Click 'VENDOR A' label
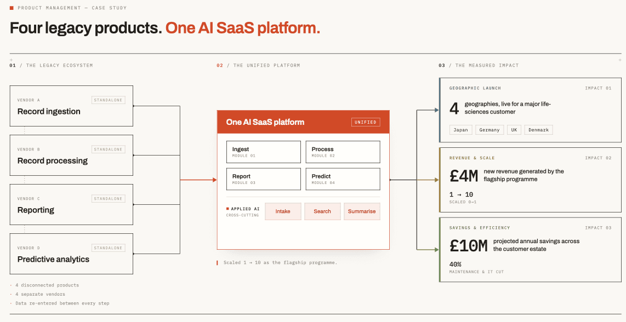Screen dimensions: 626x322 29,100
